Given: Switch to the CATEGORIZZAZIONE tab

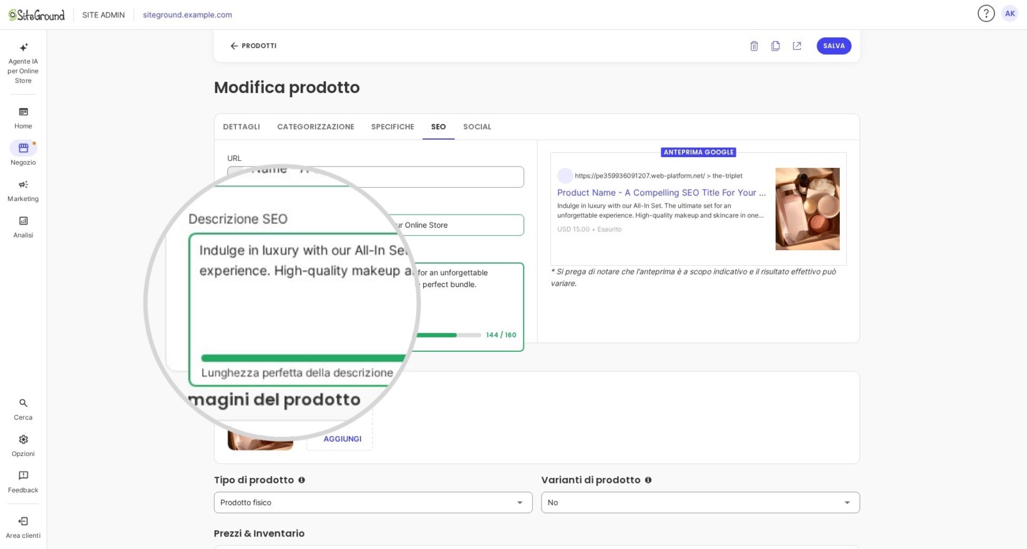Looking at the screenshot, I should pos(316,127).
